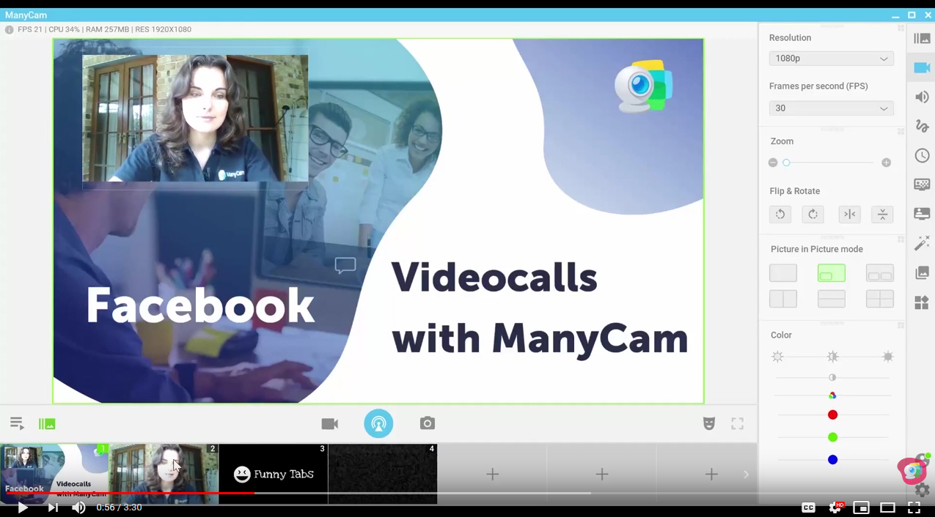The width and height of the screenshot is (935, 517).
Task: Select the four-quadrant grid PiP layout
Action: [880, 299]
